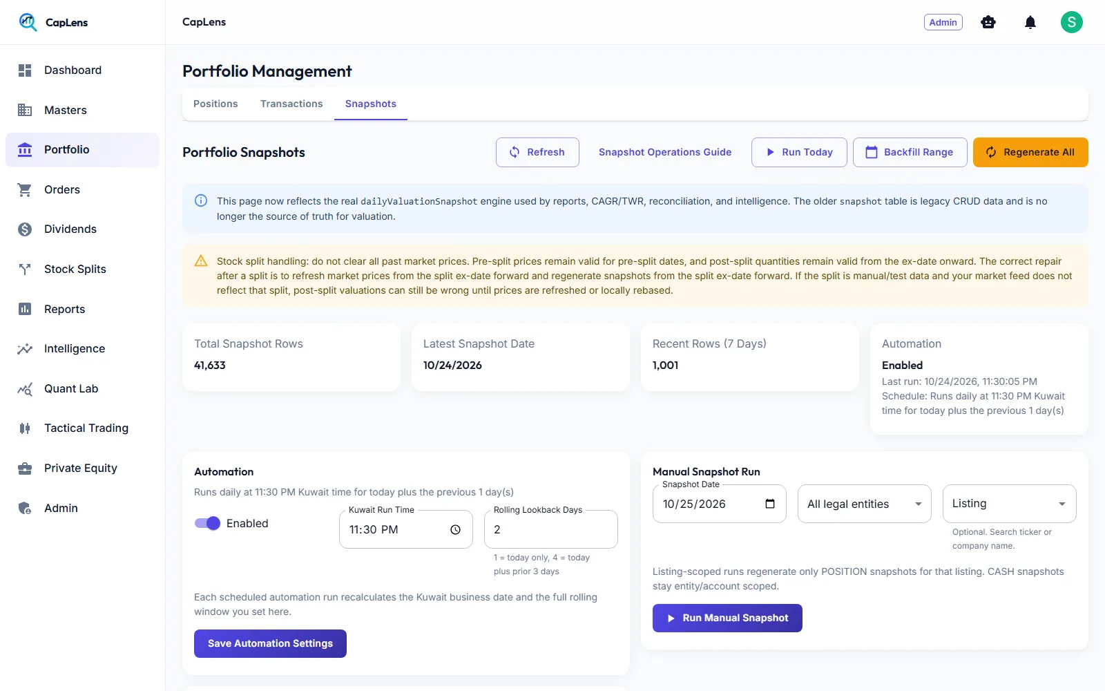Click the Recent Rows value 1,001
Screen dimensions: 1105x691
click(666, 365)
